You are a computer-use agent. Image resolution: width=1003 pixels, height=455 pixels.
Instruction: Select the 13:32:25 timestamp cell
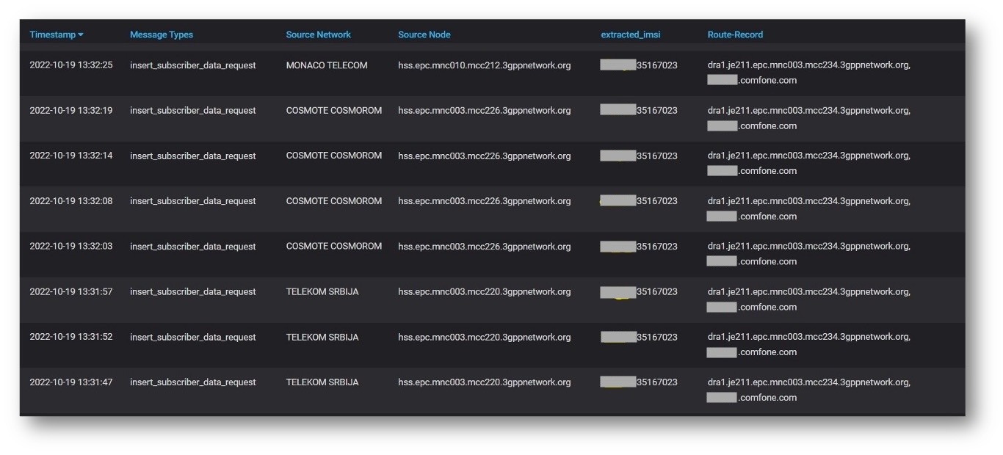[71, 65]
